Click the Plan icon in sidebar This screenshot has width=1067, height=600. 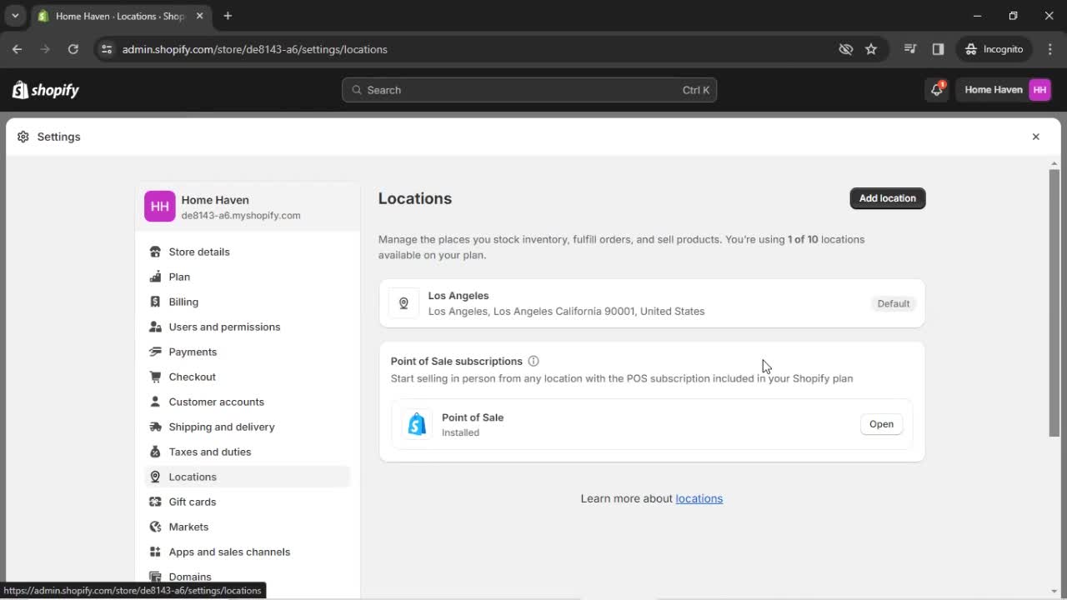pos(155,277)
